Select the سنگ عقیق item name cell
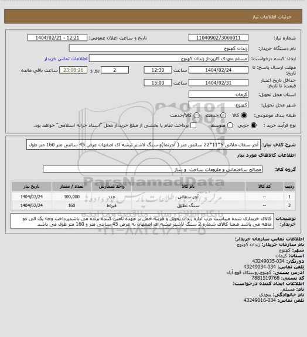Viewport: 307px width, 337px height. click(x=189, y=205)
